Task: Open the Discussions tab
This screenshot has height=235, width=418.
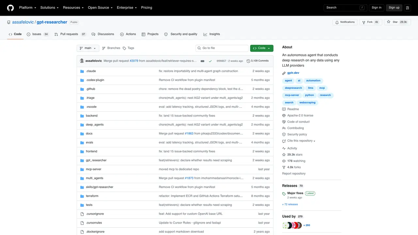Action: [103, 34]
